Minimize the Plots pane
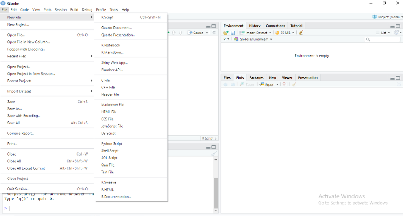Screen dimensions: 403x216 (392, 78)
